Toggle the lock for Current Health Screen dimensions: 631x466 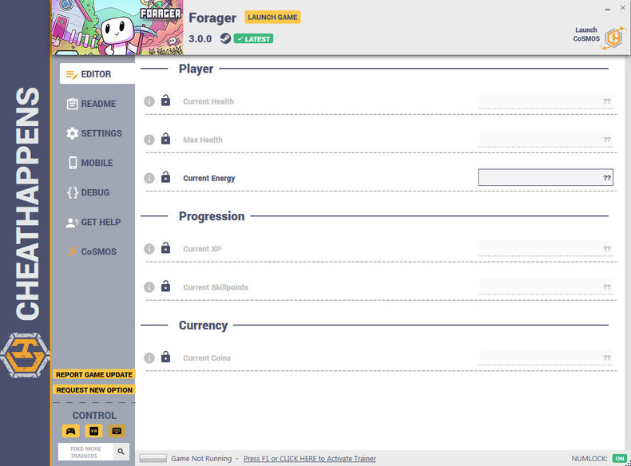tap(165, 100)
